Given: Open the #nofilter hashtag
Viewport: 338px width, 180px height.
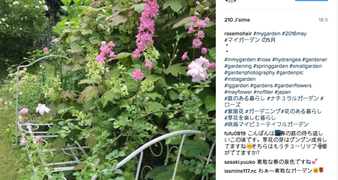Looking at the screenshot, I should [x=263, y=92].
